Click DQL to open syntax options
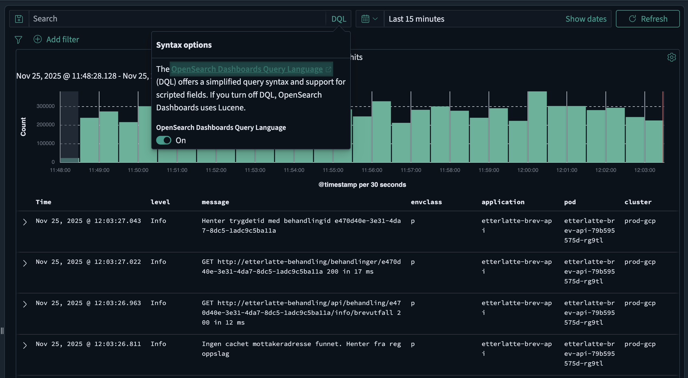Image resolution: width=688 pixels, height=378 pixels. click(339, 18)
